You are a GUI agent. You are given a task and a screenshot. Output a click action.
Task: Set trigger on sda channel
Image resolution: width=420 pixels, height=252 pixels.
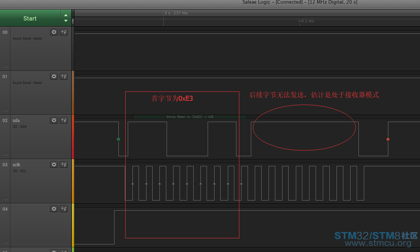point(64,120)
